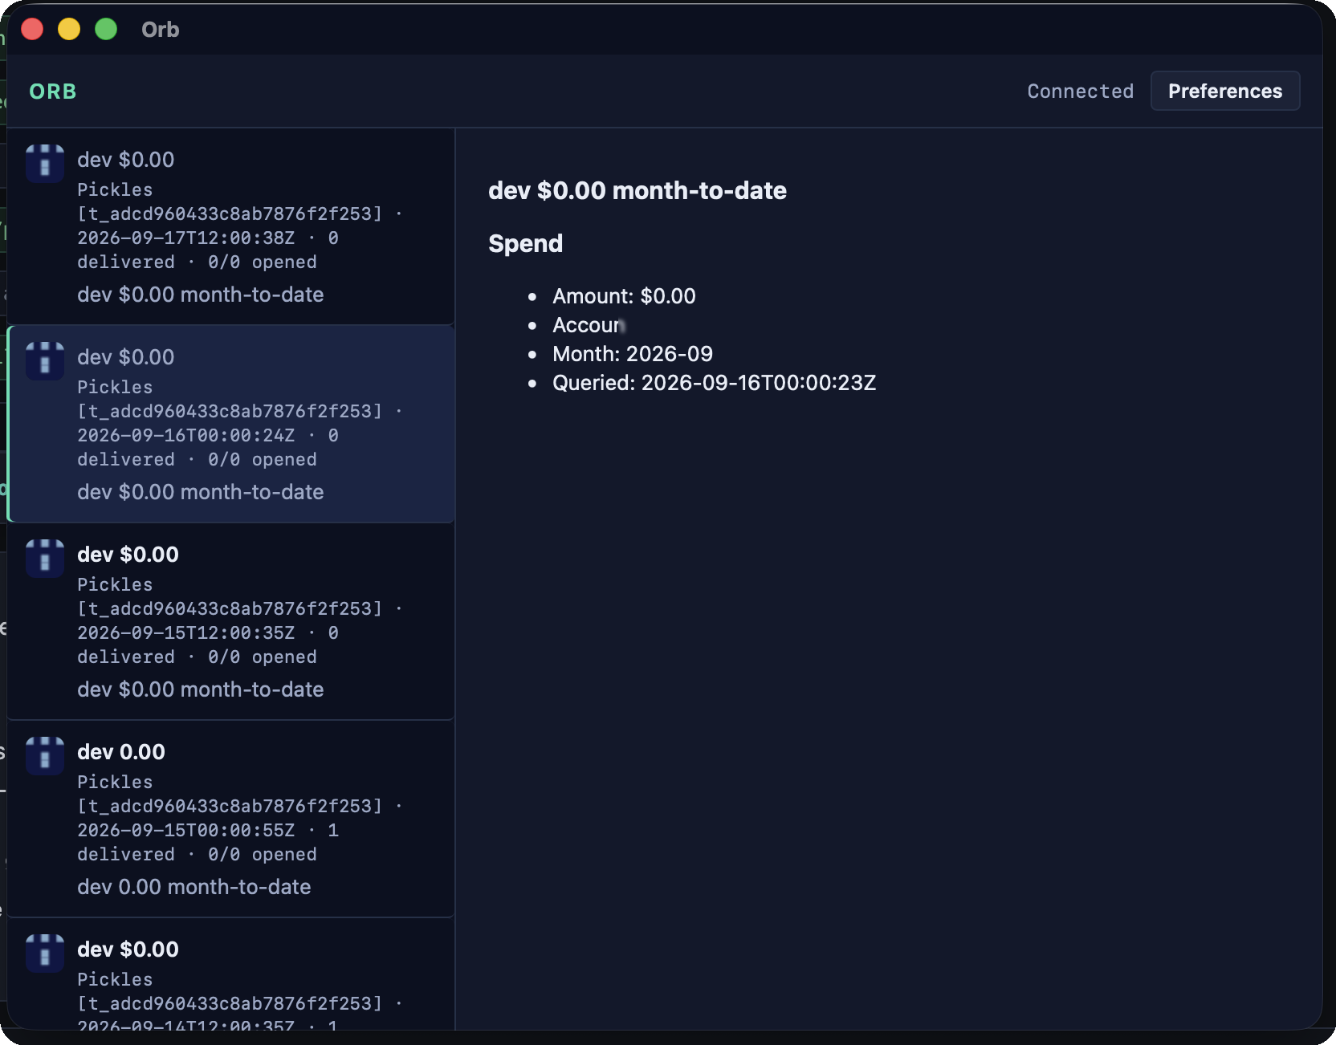The image size is (1336, 1045).
Task: Select the timestamp 2026-09-15T12:00:35Z in the list
Action: [x=186, y=632]
